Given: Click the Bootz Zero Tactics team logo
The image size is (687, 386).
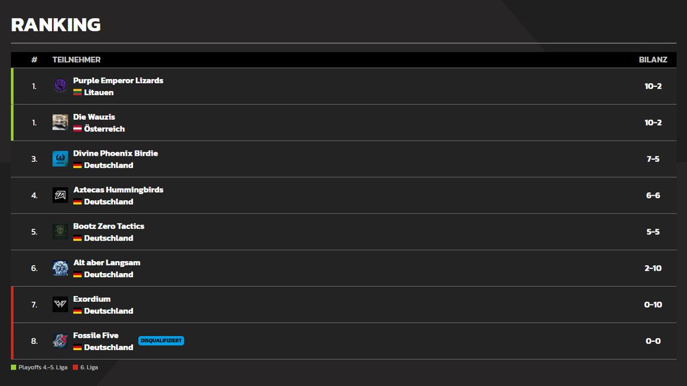Looking at the screenshot, I should click(60, 231).
